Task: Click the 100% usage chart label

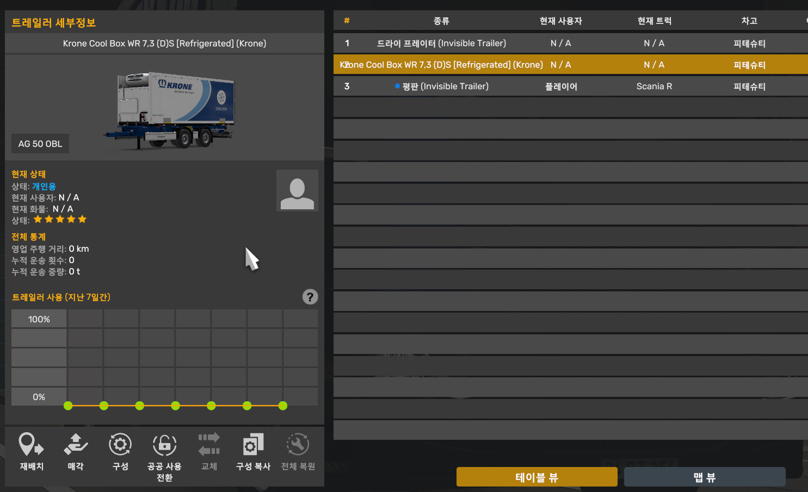Action: 39,319
